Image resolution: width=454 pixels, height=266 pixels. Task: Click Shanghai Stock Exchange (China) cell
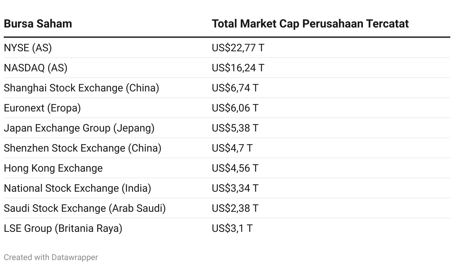click(x=81, y=88)
